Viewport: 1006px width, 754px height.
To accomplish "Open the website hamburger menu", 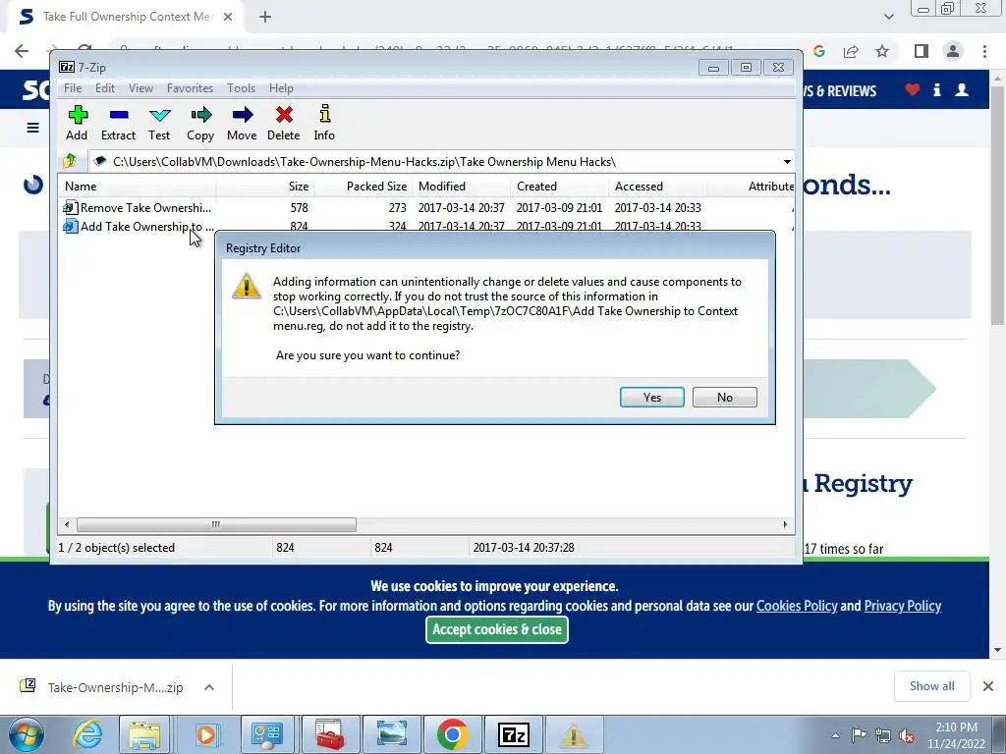I will pos(32,128).
